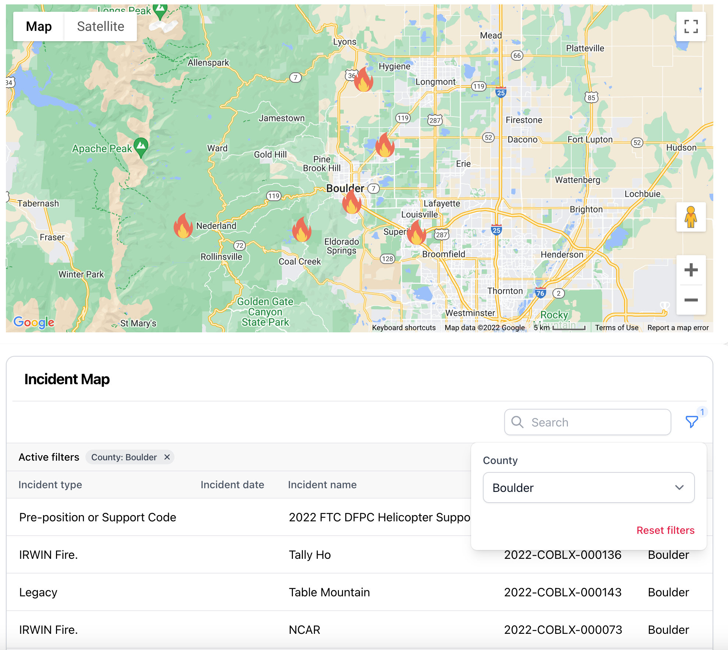Click the fire icon on Boulder city
The height and width of the screenshot is (650, 728).
click(351, 202)
